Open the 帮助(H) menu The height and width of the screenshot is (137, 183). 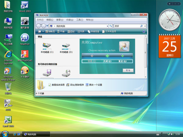click(x=90, y=20)
